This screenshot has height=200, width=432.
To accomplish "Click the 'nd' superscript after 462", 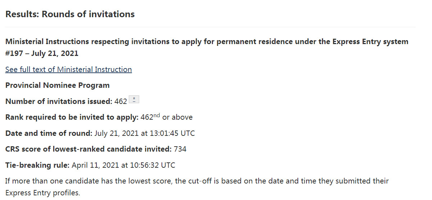I will click(x=156, y=115).
